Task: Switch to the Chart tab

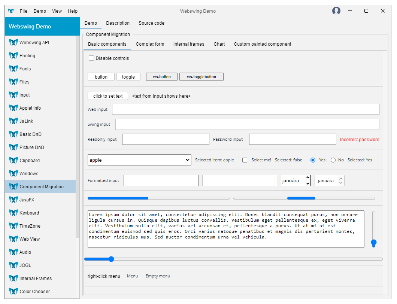Action: (219, 44)
